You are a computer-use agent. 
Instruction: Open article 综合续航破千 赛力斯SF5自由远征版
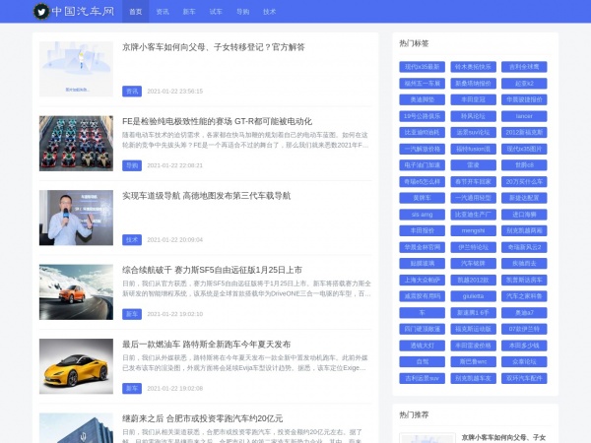point(212,270)
